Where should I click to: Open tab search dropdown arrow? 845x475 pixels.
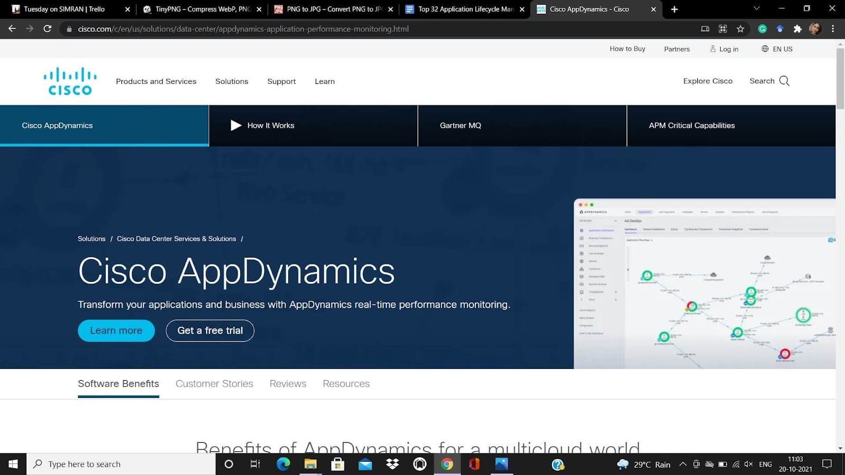[756, 8]
